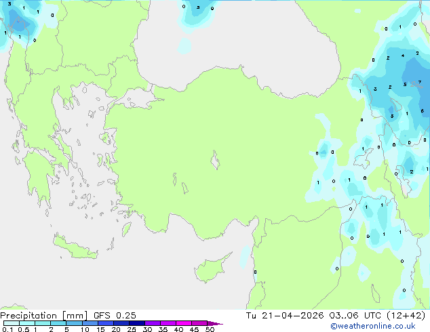Click the '0.5' legend scale label

pyautogui.click(x=24, y=329)
